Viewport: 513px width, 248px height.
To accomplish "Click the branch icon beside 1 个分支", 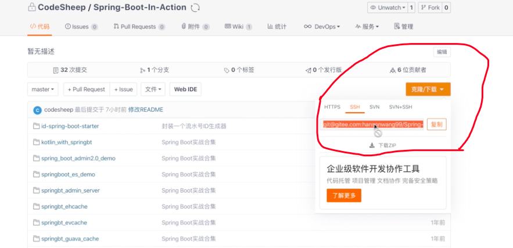I will pyautogui.click(x=142, y=70).
